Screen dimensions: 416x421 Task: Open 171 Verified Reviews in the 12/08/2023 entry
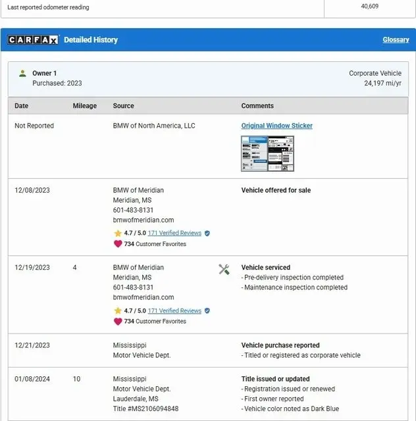(x=174, y=234)
